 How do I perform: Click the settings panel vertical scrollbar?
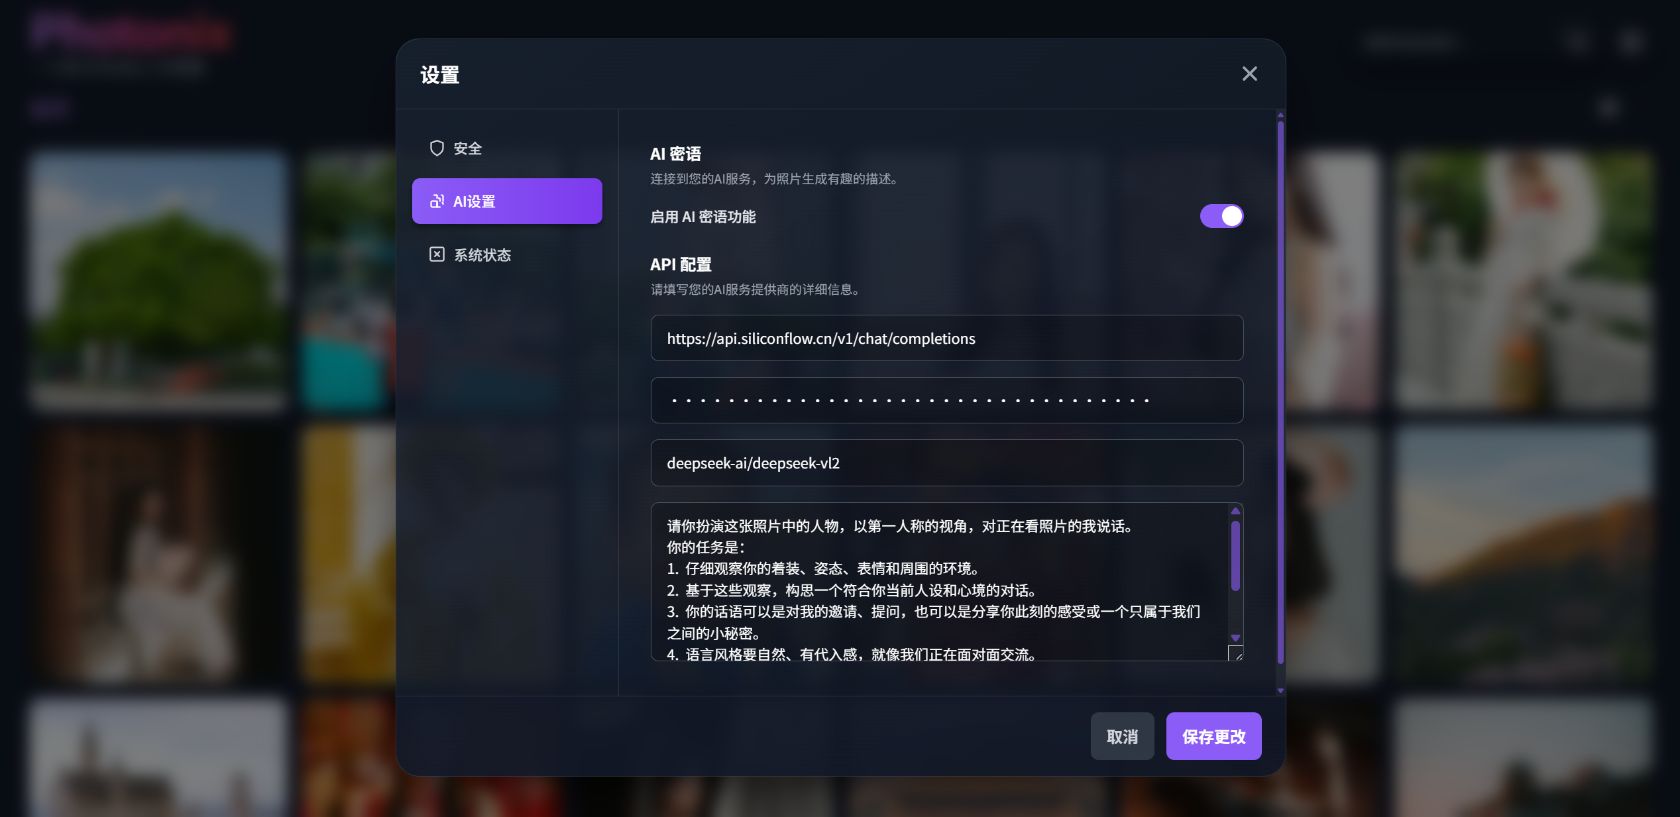1280,391
